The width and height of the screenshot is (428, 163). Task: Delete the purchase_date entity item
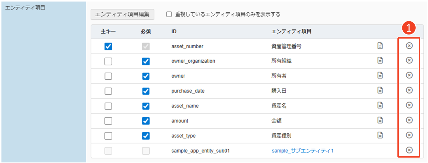[409, 90]
